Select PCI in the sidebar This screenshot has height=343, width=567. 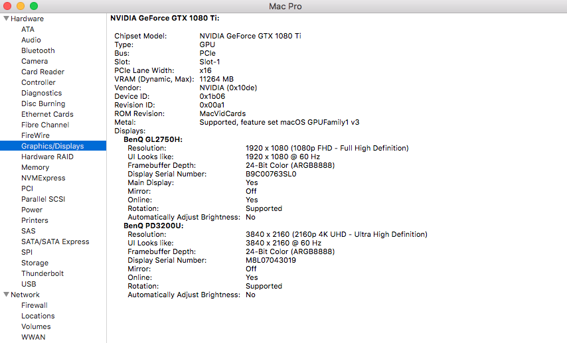(27, 188)
